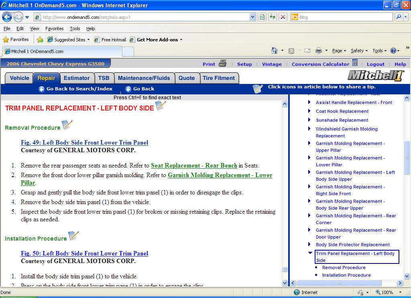Click the tip note icon beside article title
The height and width of the screenshot is (298, 411).
click(161, 106)
